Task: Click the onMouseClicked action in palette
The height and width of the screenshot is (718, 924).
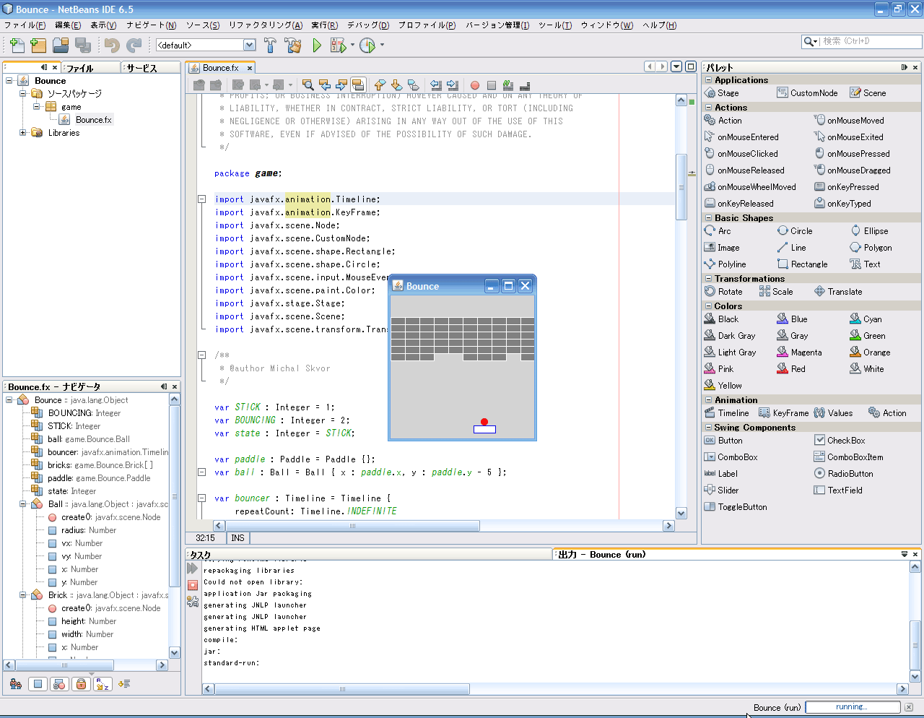Action: 741,154
